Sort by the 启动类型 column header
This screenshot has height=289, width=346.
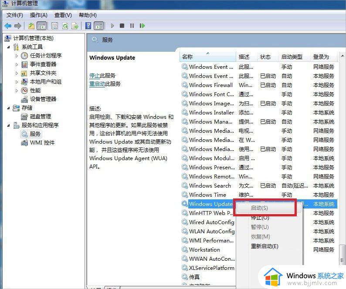[295, 57]
